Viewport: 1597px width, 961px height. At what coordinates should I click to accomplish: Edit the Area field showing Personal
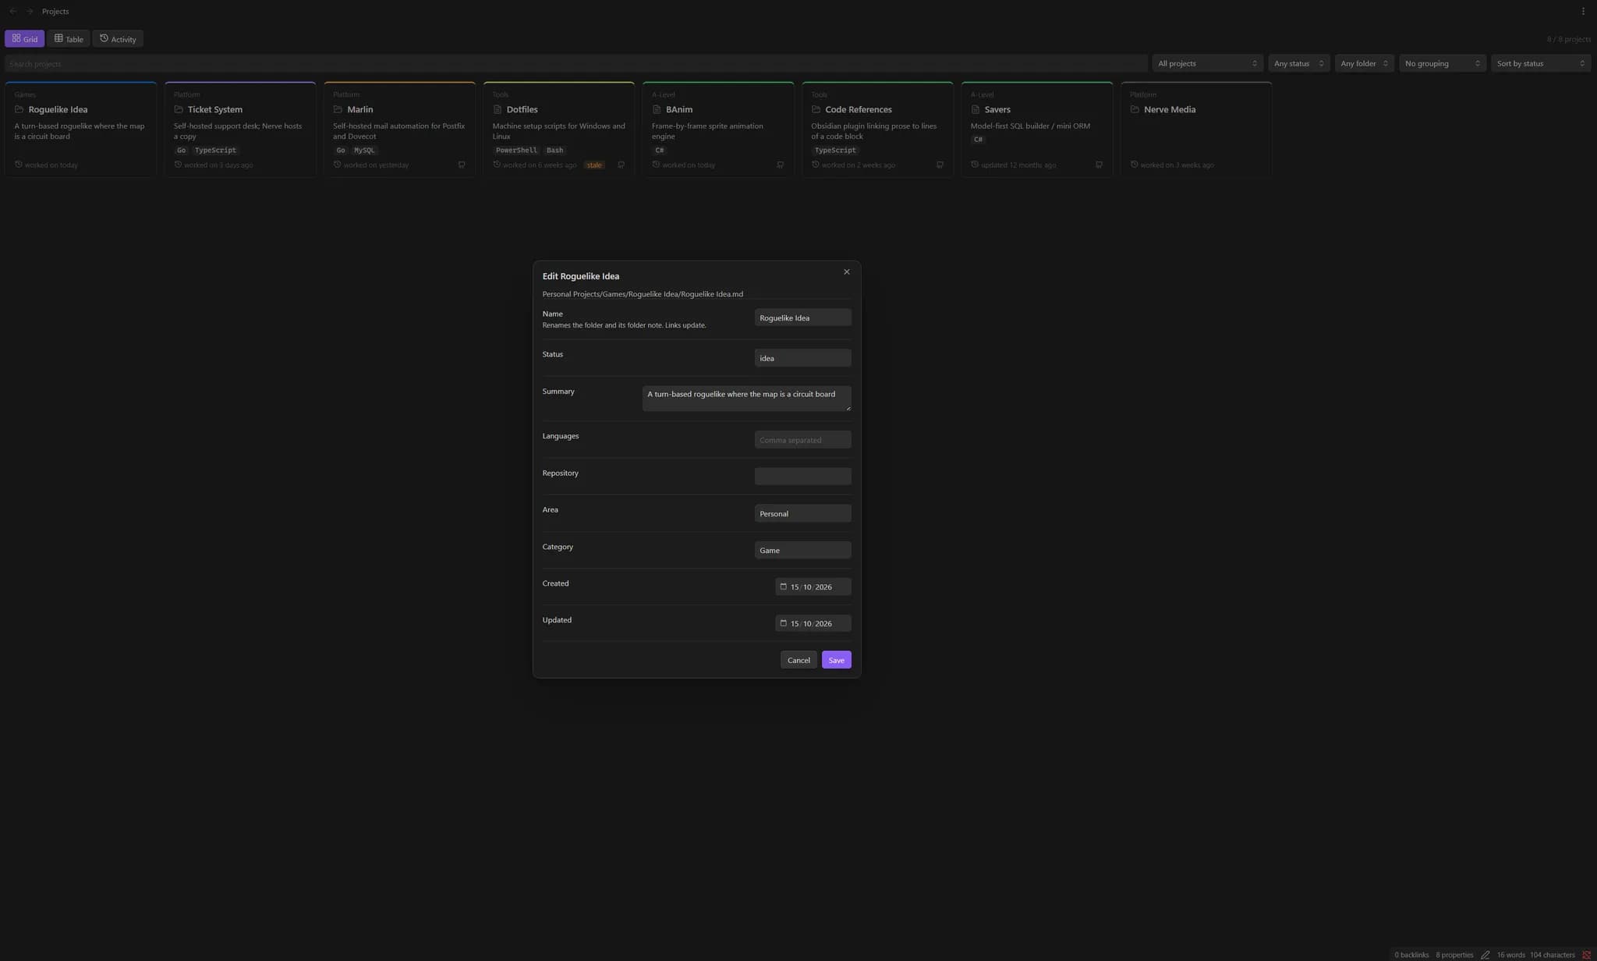[802, 513]
